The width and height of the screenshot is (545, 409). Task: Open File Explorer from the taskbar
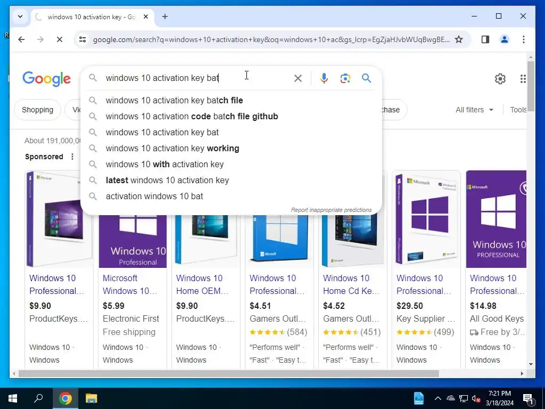pyautogui.click(x=92, y=398)
